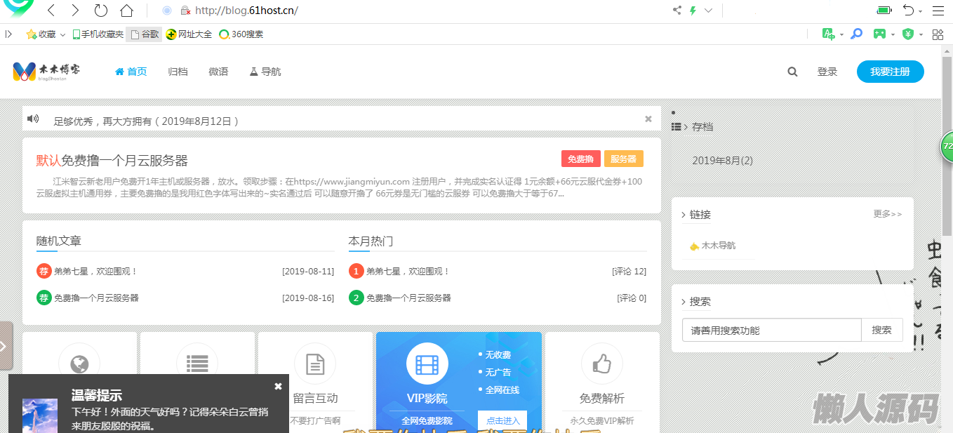Close the 温馨提示 popup
Screen dimensions: 953x433
pyautogui.click(x=278, y=386)
